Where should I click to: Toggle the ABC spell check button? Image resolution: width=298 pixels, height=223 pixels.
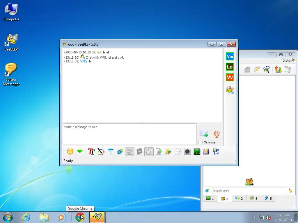pos(130,152)
